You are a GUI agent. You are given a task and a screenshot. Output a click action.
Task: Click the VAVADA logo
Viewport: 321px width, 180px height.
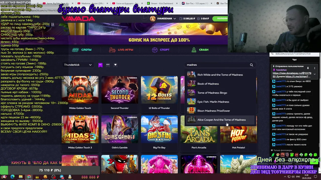[x=78, y=19]
